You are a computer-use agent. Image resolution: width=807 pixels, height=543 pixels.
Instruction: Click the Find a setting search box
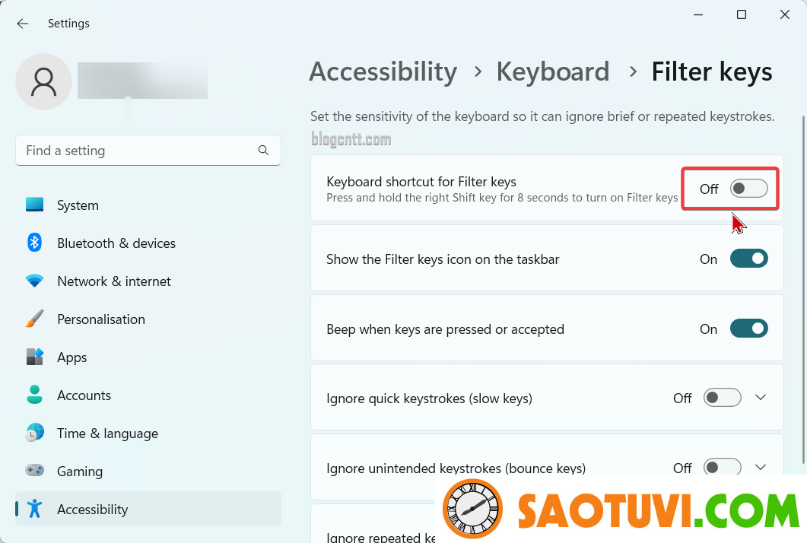click(x=148, y=151)
